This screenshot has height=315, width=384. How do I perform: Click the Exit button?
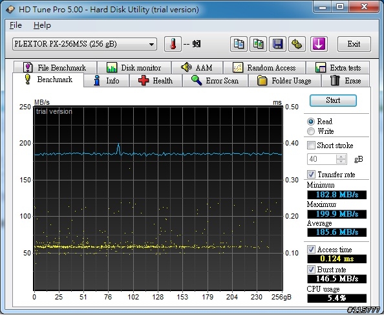354,44
